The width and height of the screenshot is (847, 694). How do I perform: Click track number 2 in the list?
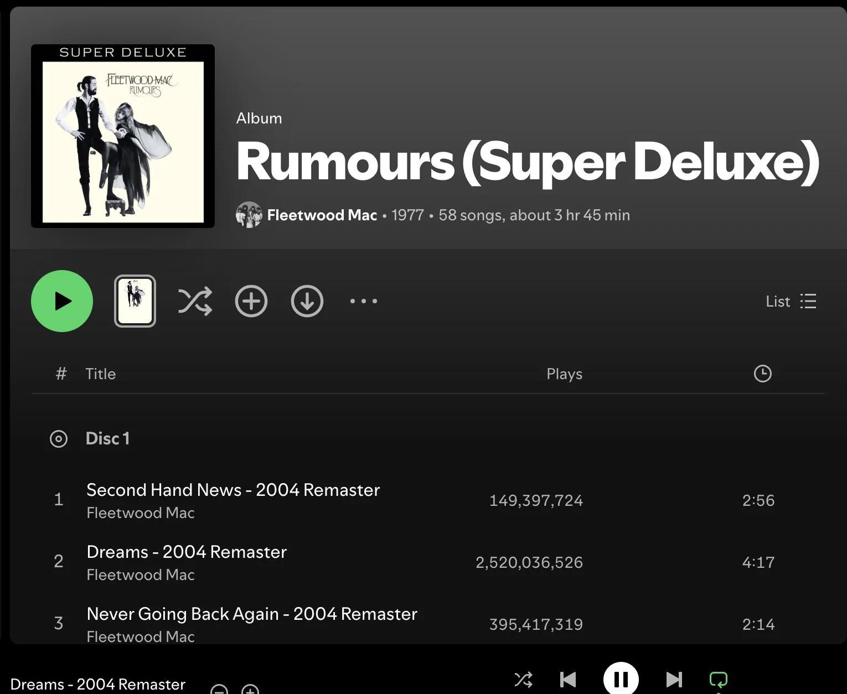click(x=59, y=562)
